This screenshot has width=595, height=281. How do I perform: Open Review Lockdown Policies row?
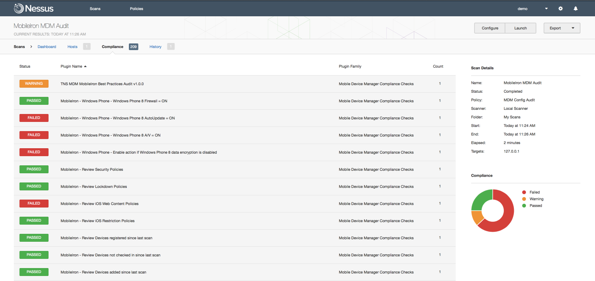click(x=235, y=187)
